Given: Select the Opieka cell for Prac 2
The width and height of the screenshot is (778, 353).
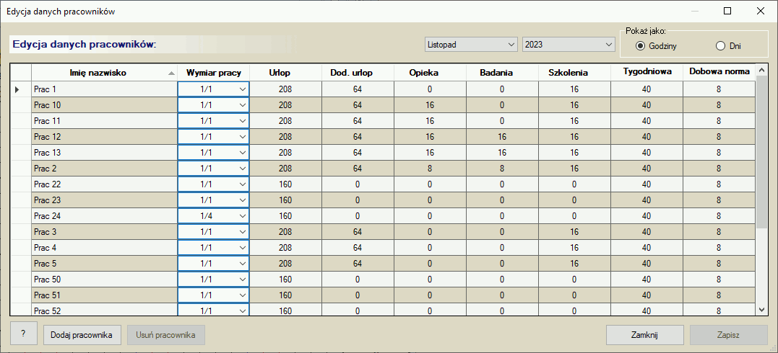Looking at the screenshot, I should 430,169.
